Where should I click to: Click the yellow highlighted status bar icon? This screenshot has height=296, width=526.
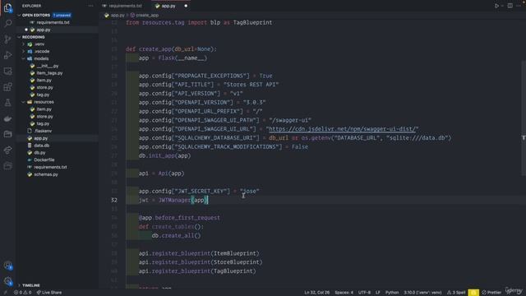click(x=473, y=293)
